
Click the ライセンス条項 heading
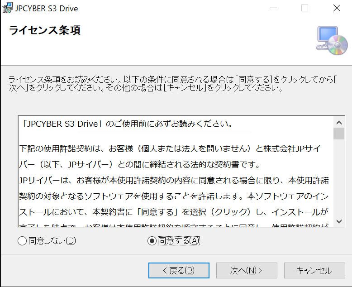[45, 30]
